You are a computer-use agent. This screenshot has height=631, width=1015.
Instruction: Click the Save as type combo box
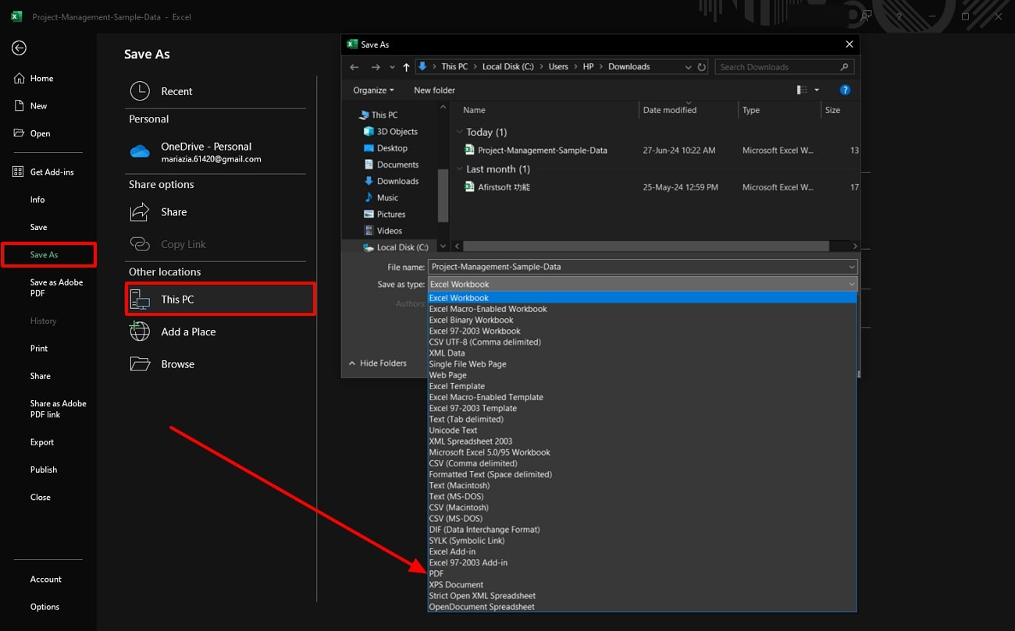tap(643, 285)
